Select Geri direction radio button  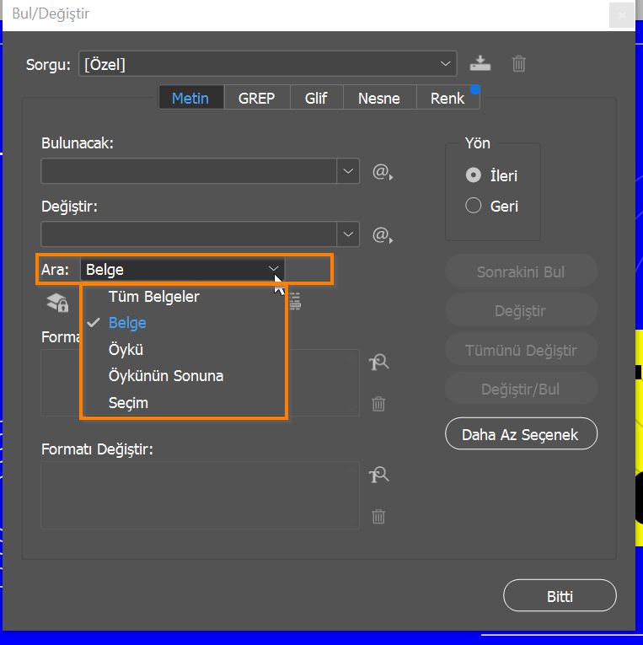[x=474, y=205]
